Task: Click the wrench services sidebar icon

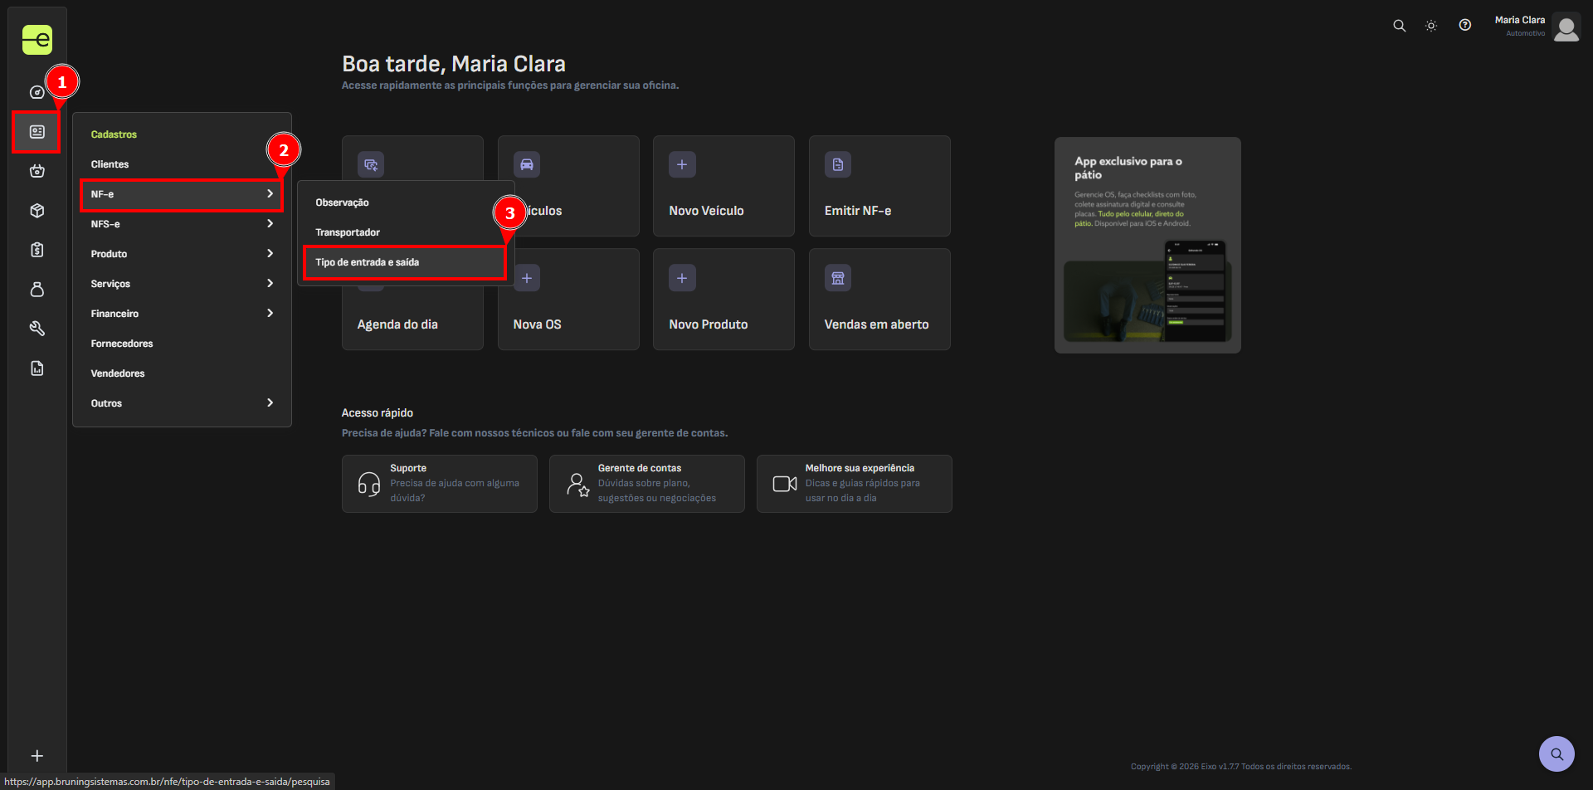Action: (x=37, y=329)
